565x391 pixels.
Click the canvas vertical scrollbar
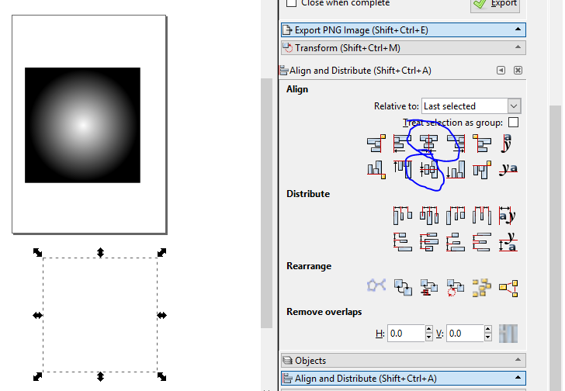click(x=267, y=203)
